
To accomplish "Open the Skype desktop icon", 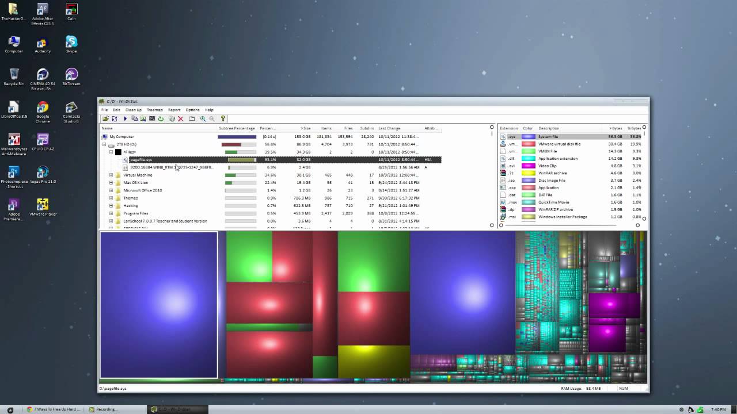I will [71, 44].
